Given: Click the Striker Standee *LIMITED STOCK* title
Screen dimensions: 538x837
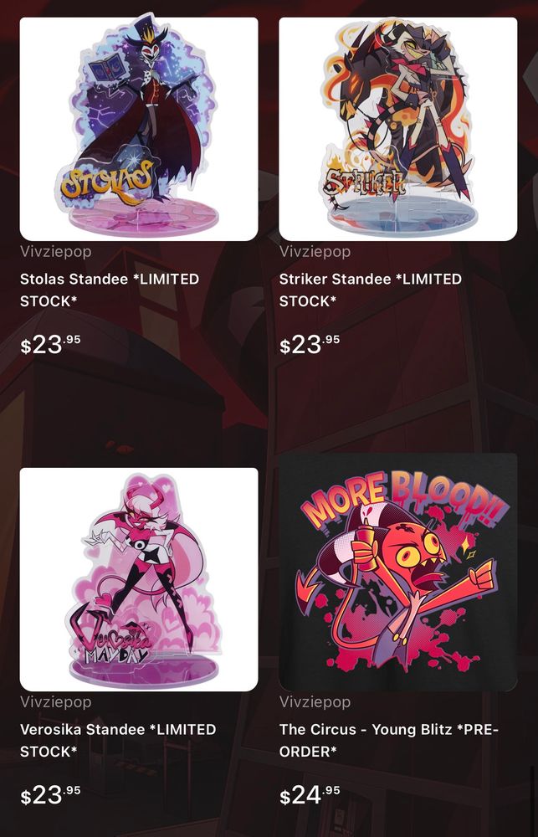Looking at the screenshot, I should tap(371, 290).
